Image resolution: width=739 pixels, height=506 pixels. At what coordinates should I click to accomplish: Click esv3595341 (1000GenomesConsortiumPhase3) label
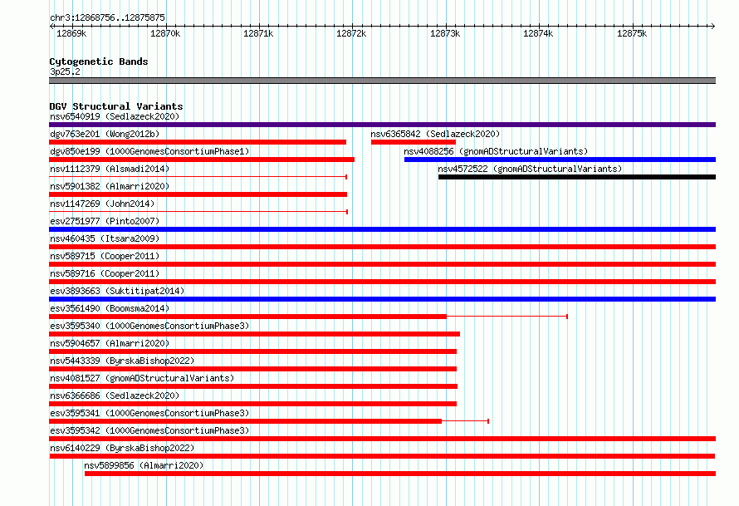(x=149, y=413)
